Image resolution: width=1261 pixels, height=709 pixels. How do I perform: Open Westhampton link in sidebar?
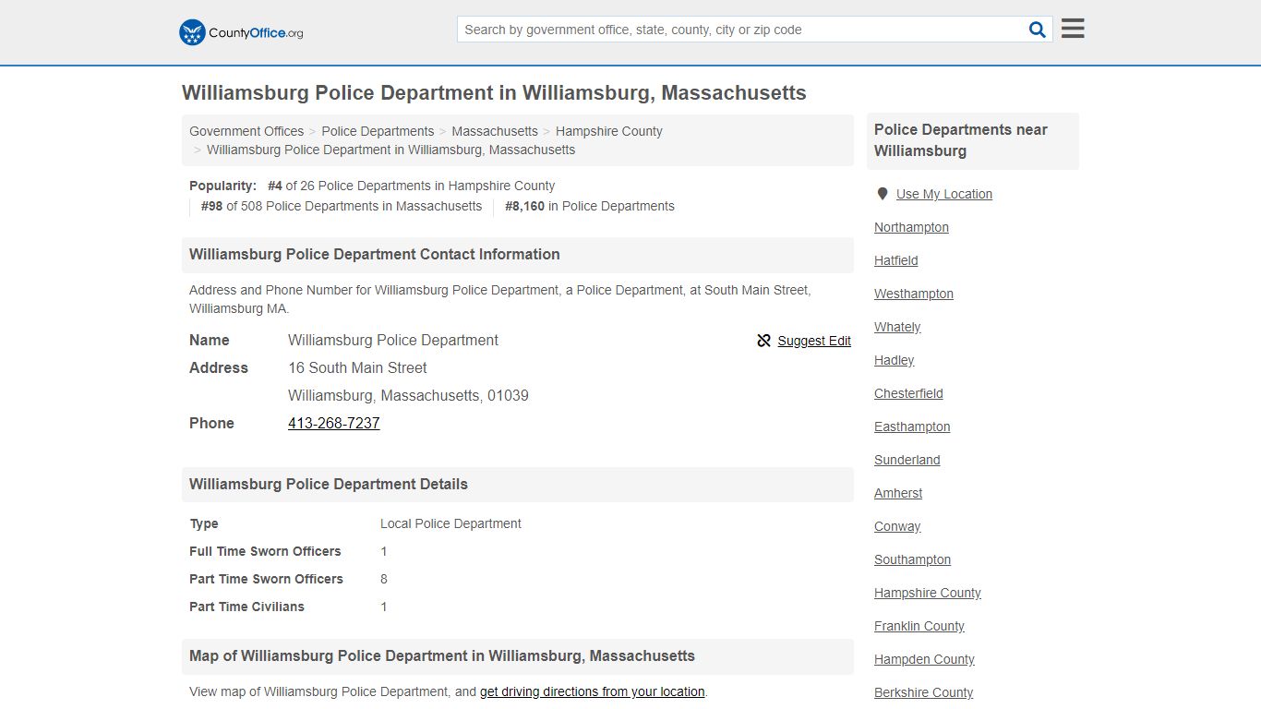pos(914,294)
